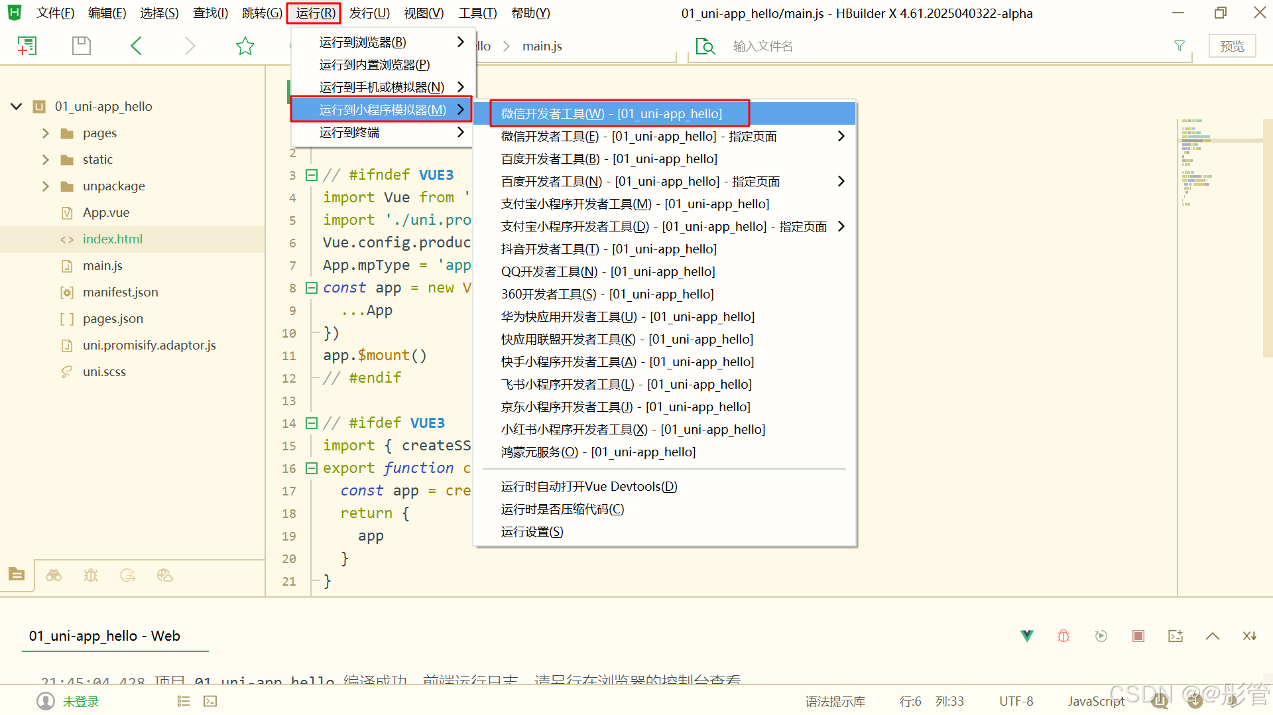The width and height of the screenshot is (1273, 715).
Task: Open the 帮助(Y) menu
Action: (x=530, y=13)
